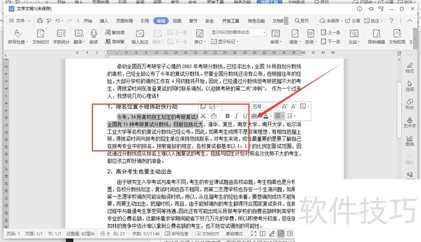Open 图表 chart in the side panel

409,141
